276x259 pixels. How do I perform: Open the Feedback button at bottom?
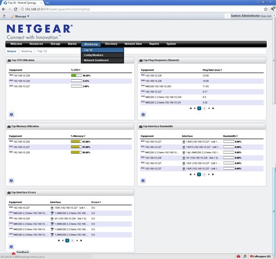[x=23, y=252]
